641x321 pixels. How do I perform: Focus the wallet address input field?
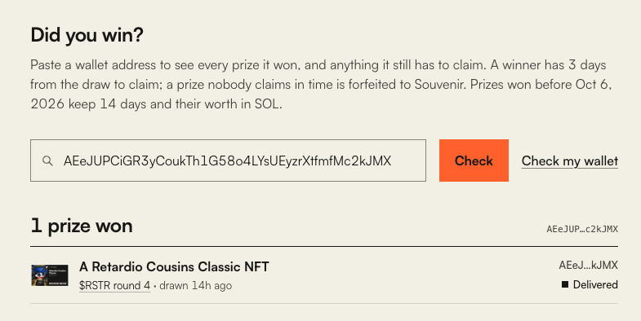228,160
